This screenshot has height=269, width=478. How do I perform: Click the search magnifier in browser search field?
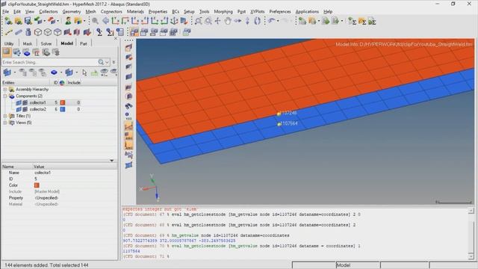tap(101, 62)
